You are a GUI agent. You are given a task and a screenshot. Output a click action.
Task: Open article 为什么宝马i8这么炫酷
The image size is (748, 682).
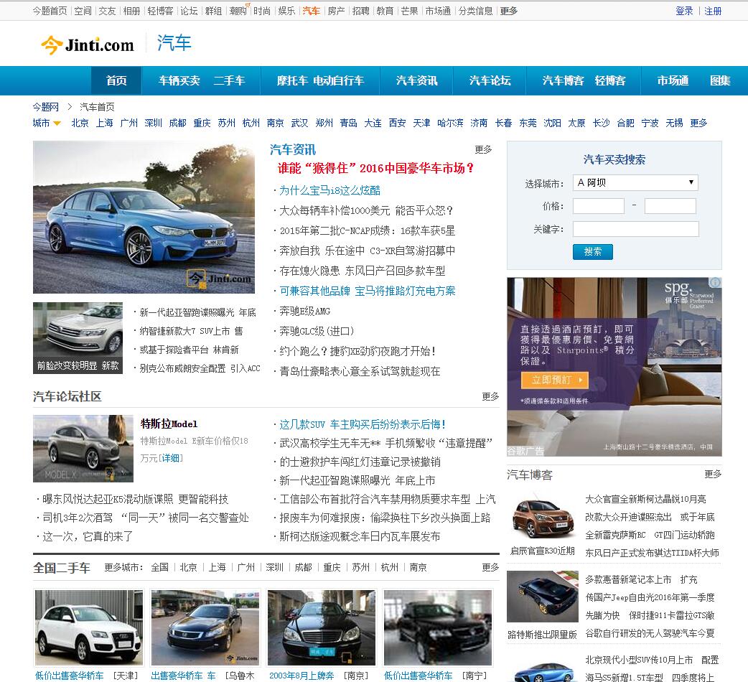click(x=329, y=191)
